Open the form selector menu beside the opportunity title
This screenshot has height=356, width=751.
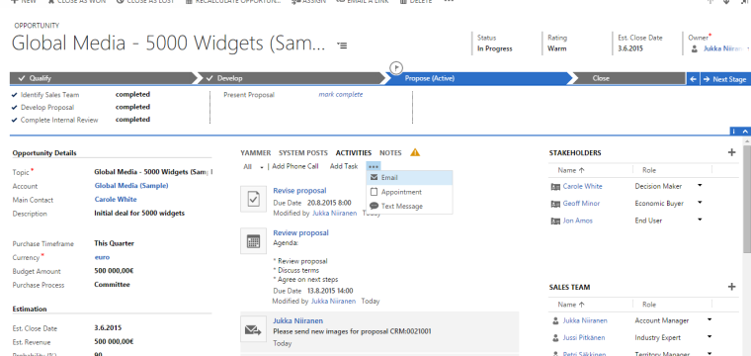tap(342, 45)
